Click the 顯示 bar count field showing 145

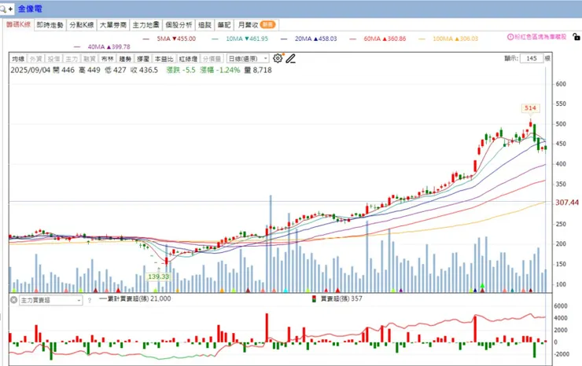tap(532, 58)
